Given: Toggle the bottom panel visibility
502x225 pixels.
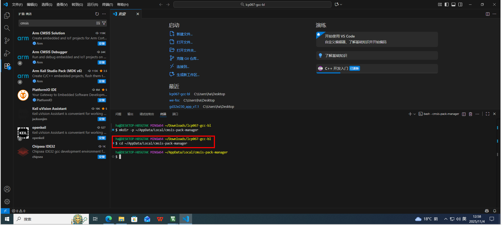Looking at the screenshot, I should 453,4.
